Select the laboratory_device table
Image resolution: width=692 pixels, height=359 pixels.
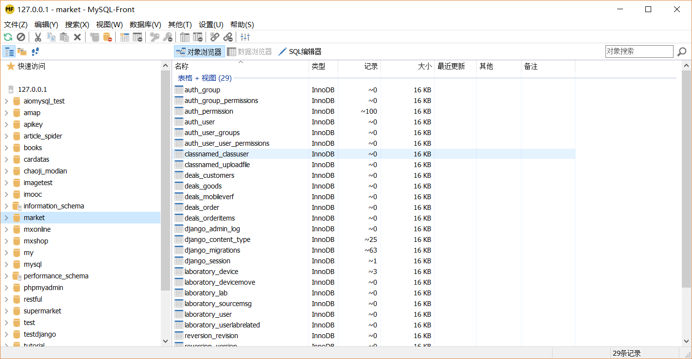[x=211, y=272]
